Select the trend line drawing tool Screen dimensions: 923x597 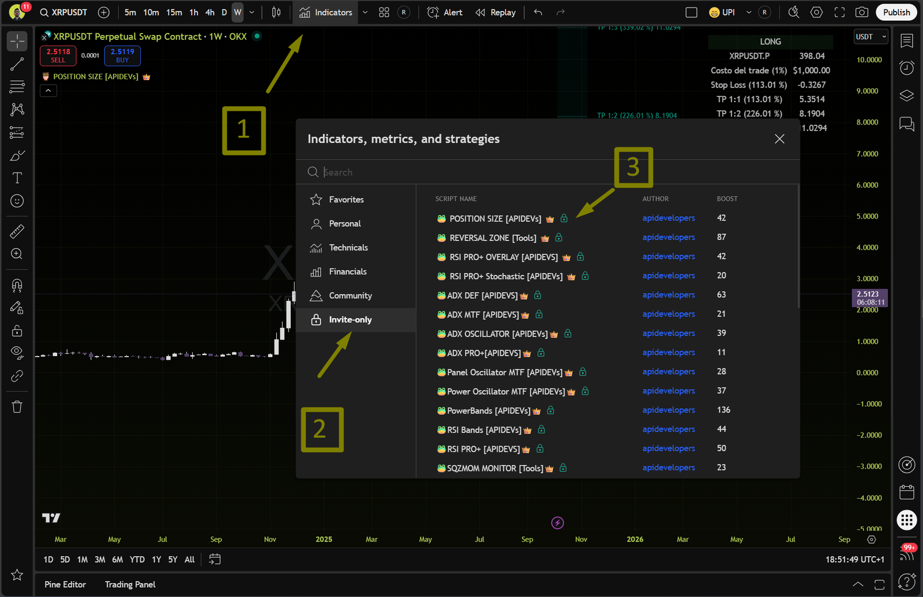(17, 64)
